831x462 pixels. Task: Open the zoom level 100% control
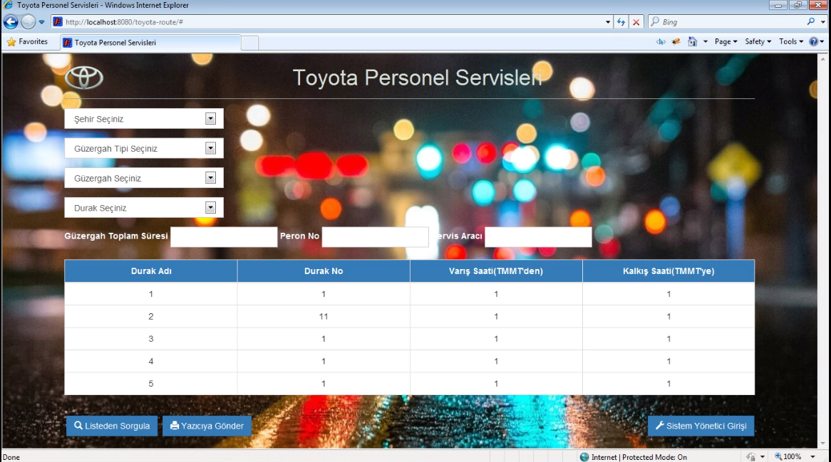[x=794, y=457]
